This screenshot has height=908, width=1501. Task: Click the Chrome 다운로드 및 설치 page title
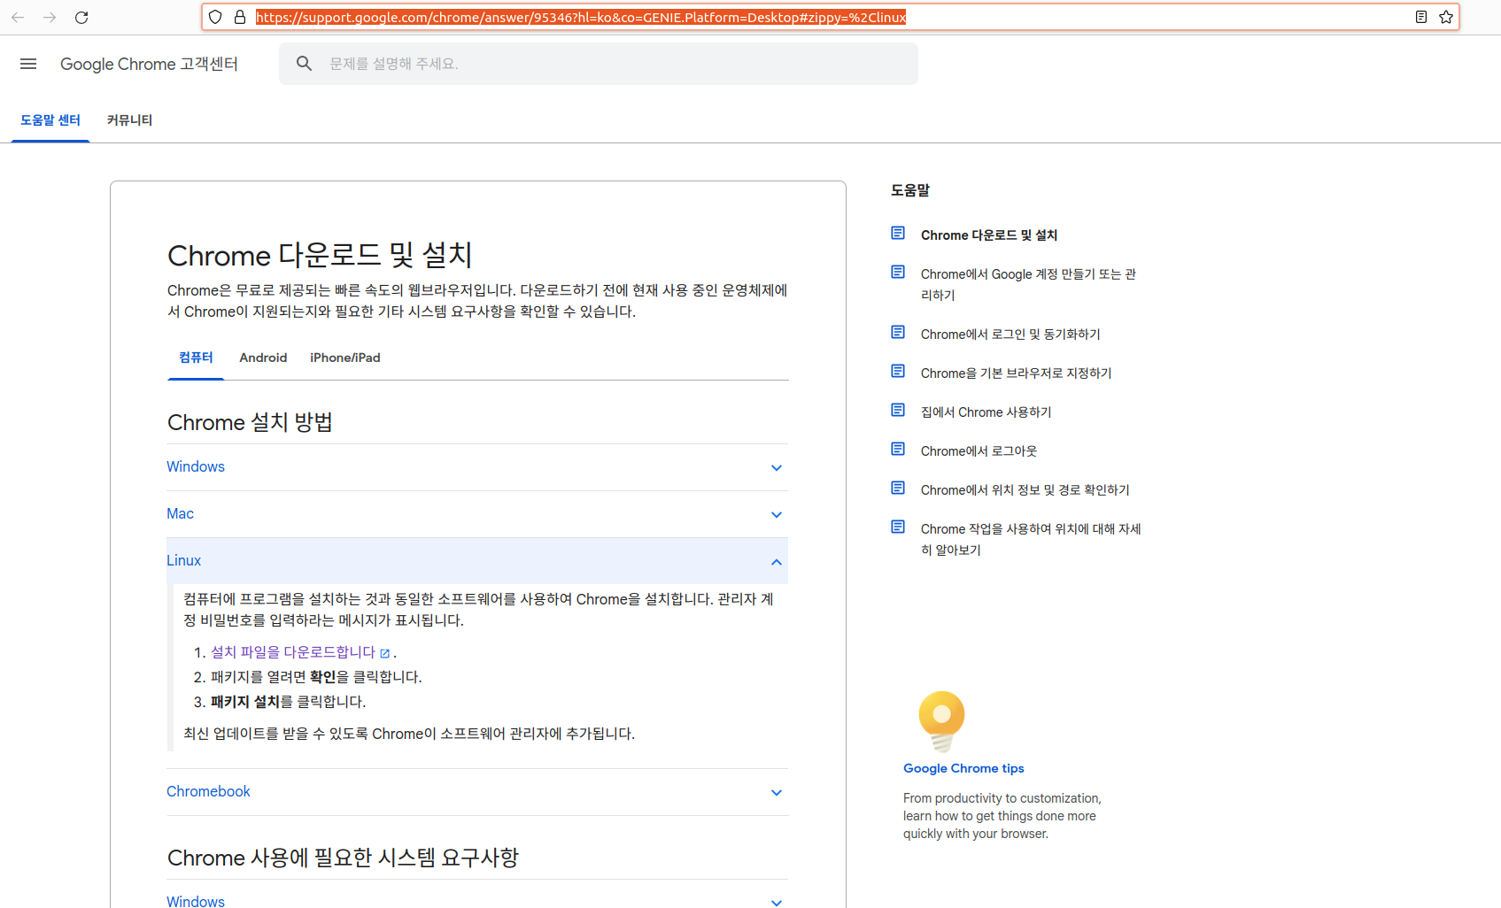tap(320, 255)
